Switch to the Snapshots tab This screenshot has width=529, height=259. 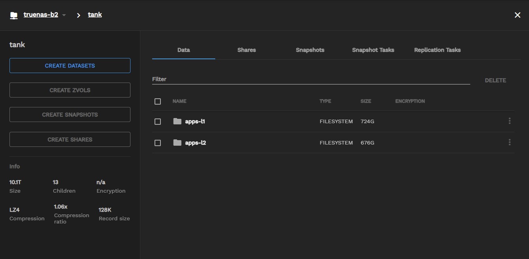point(310,50)
